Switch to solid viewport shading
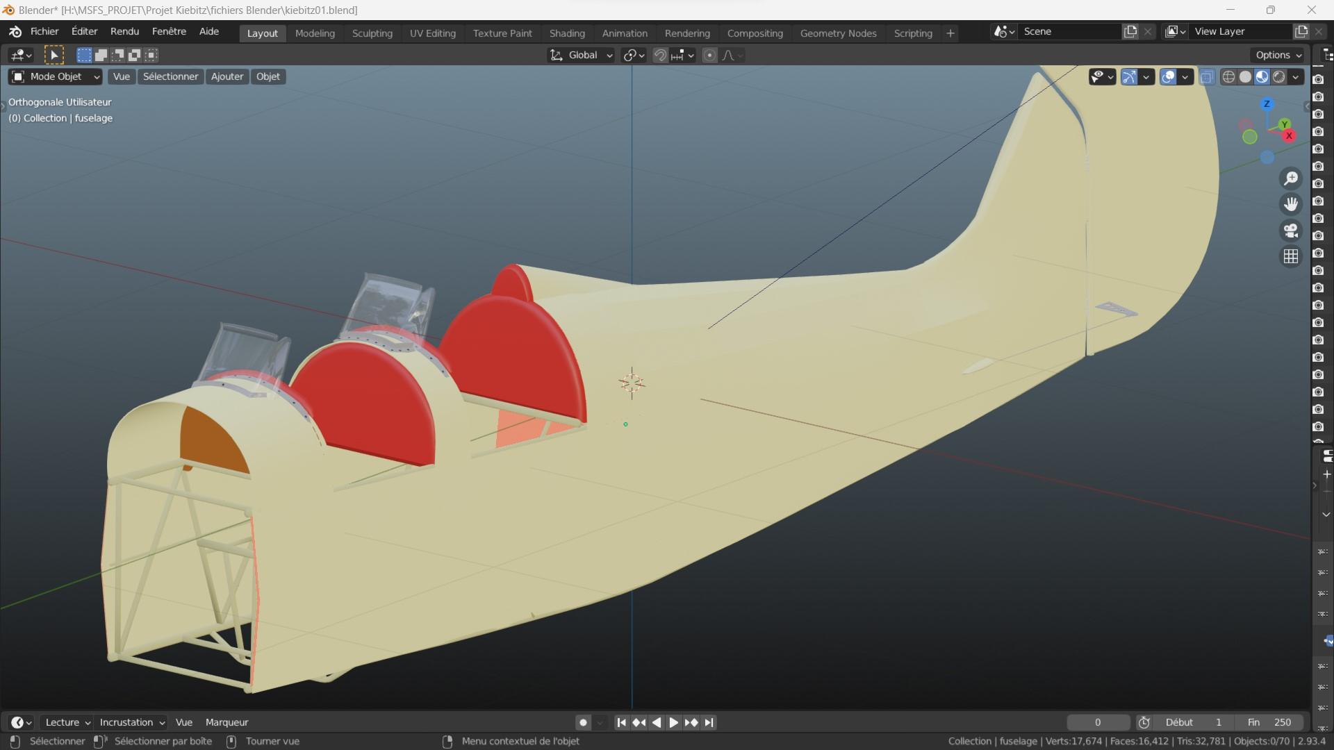Image resolution: width=1334 pixels, height=750 pixels. (x=1245, y=77)
